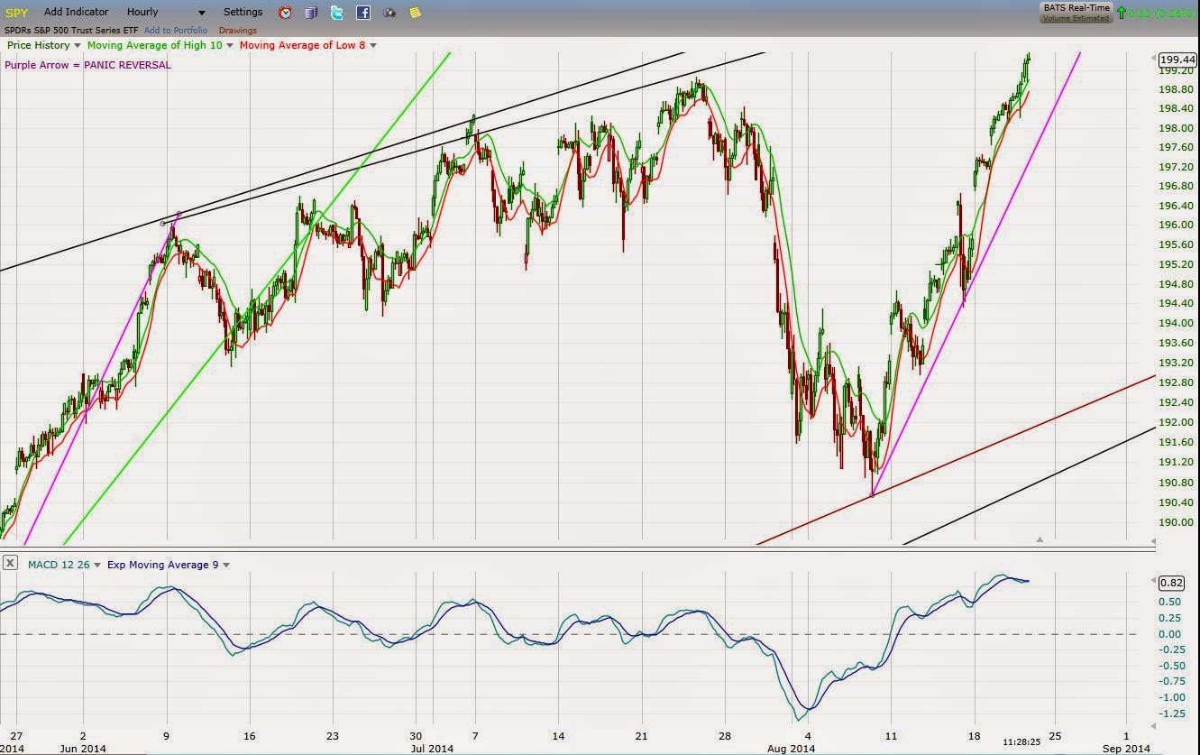This screenshot has width=1200, height=755.
Task: Click the pane divider between price and MACD
Action: point(577,548)
